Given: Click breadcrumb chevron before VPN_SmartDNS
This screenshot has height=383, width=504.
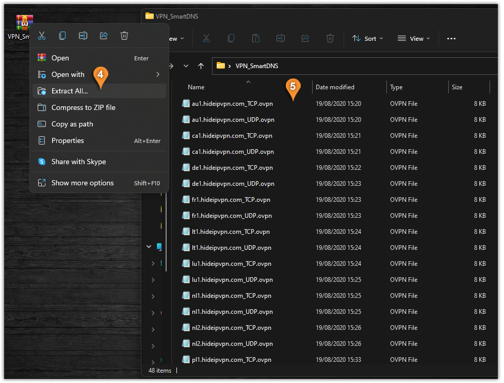Looking at the screenshot, I should [x=230, y=66].
